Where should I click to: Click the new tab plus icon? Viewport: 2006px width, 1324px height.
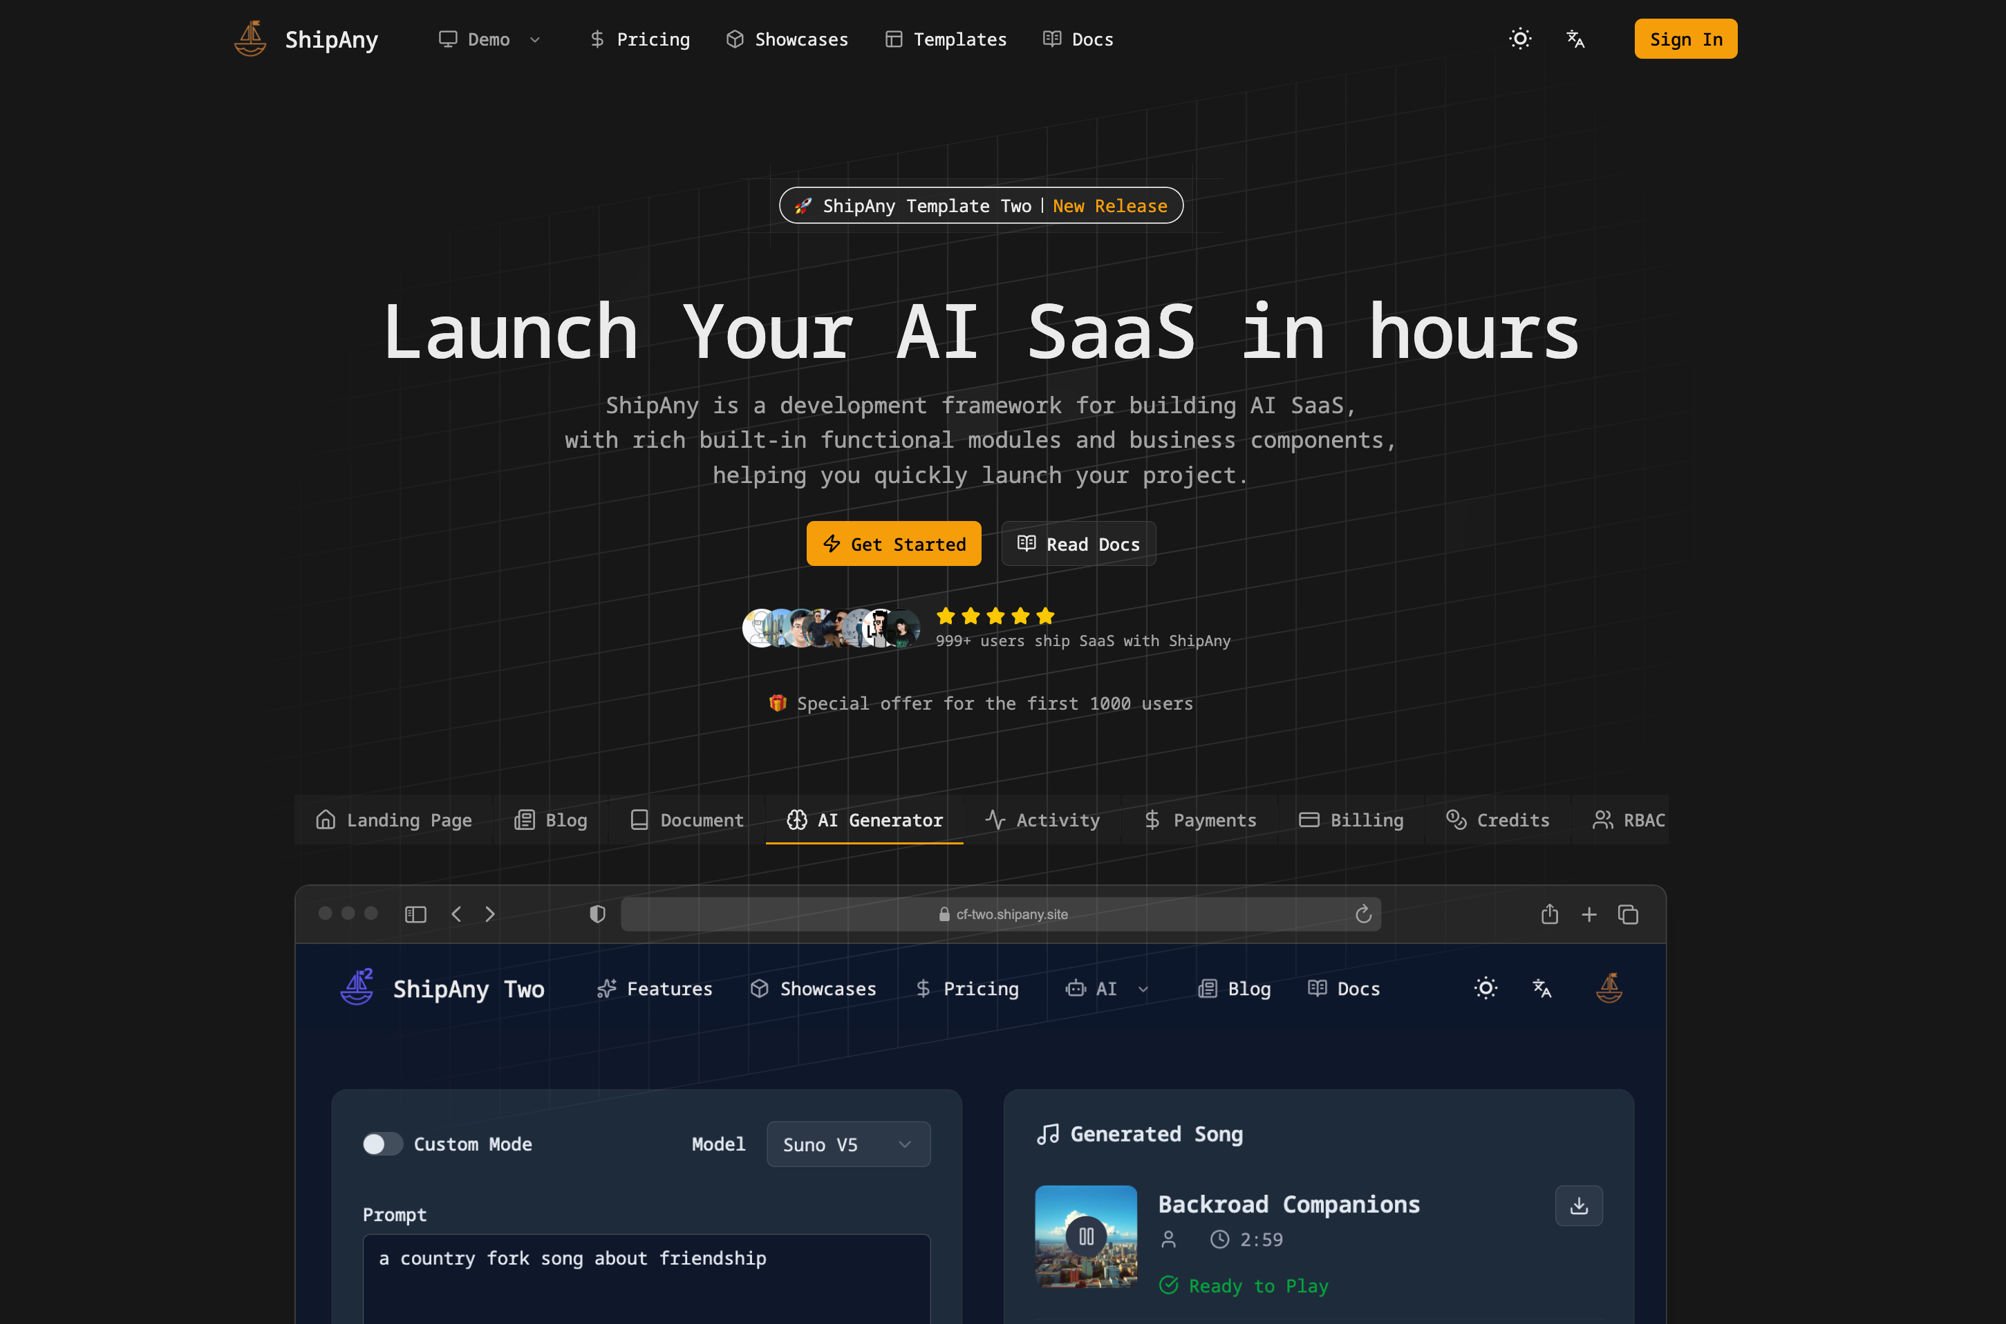pos(1588,914)
